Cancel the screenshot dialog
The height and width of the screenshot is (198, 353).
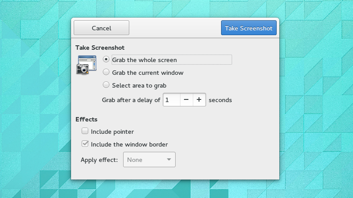(101, 28)
